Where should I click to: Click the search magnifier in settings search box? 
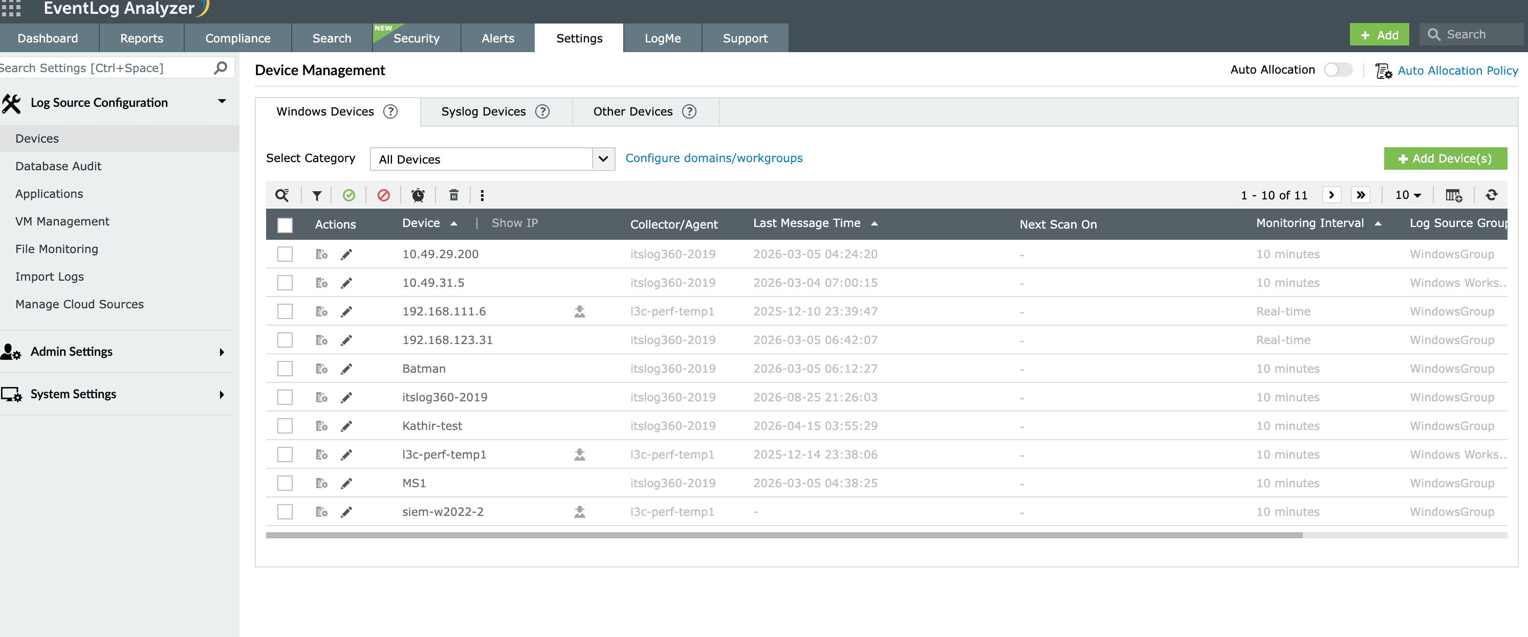(x=221, y=67)
